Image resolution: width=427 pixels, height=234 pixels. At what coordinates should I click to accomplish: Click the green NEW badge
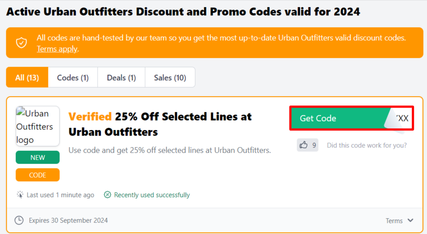(37, 157)
